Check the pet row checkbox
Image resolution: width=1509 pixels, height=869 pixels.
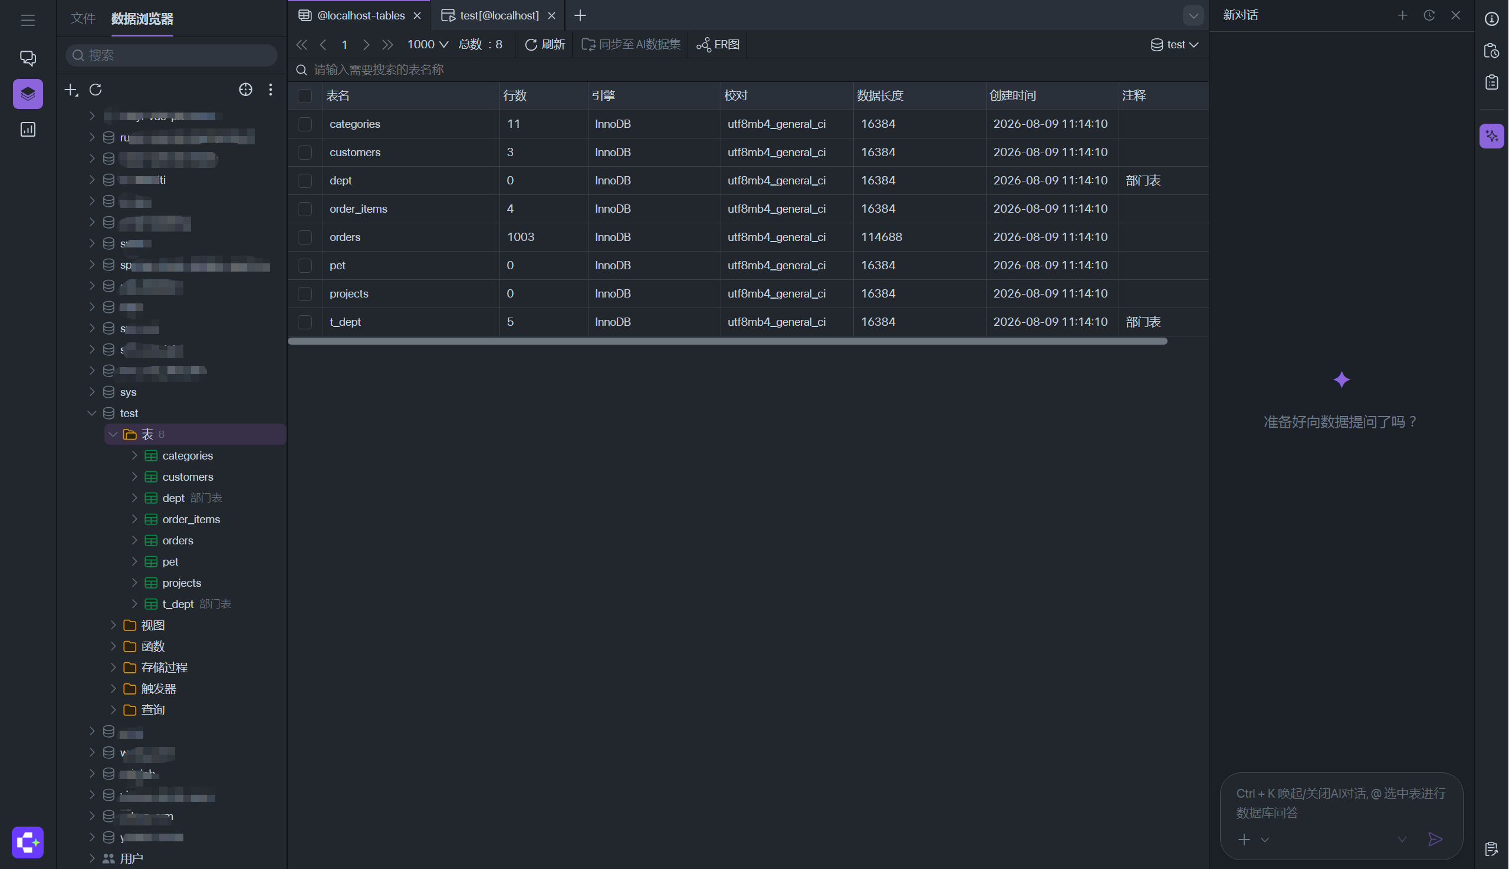pyautogui.click(x=305, y=266)
